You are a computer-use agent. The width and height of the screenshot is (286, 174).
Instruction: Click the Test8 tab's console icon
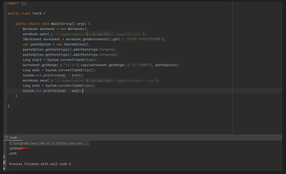[x=7, y=137]
